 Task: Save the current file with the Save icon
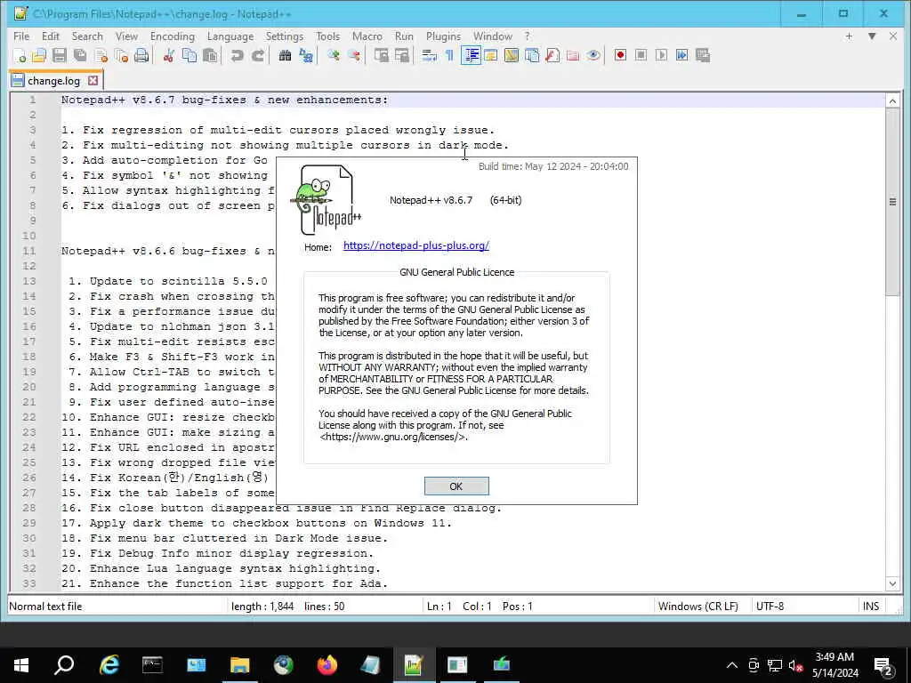60,55
